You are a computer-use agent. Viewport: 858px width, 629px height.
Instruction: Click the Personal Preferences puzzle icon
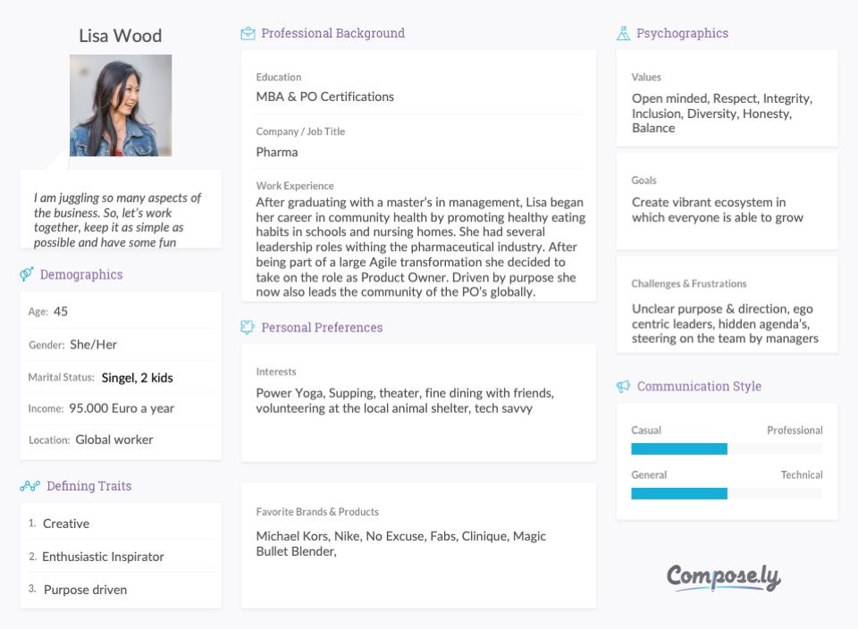(x=248, y=328)
